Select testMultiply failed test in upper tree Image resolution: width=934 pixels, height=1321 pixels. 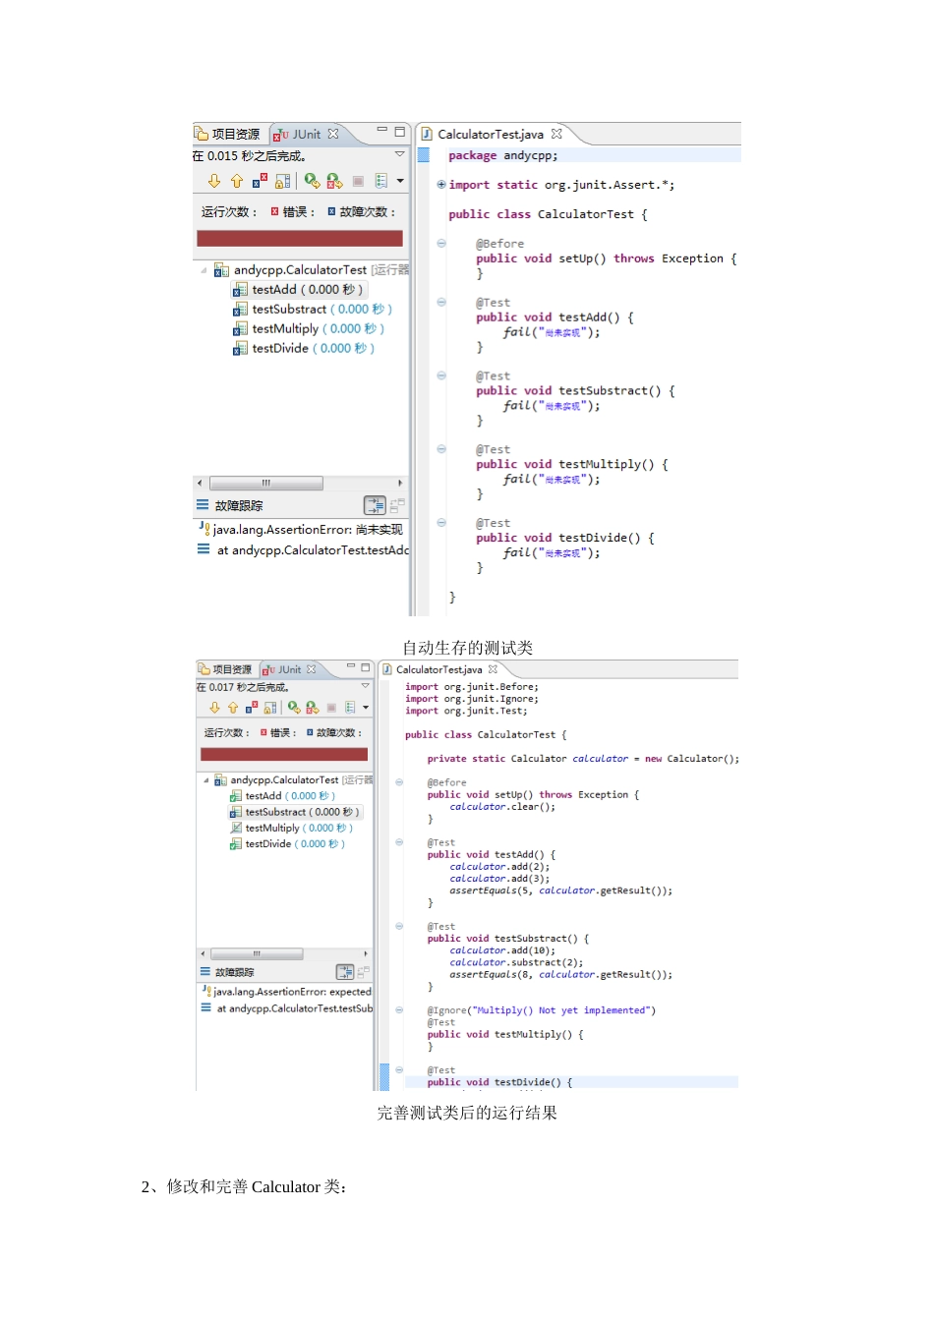pos(309,329)
